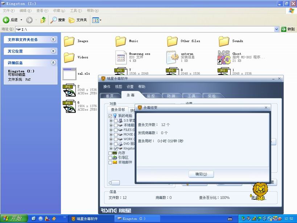
Task: Toggle the MOVIE drive checkbox
Action: [116, 134]
